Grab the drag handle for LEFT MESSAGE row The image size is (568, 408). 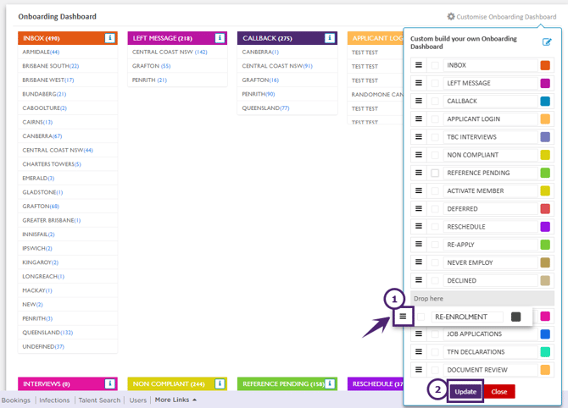click(x=419, y=83)
